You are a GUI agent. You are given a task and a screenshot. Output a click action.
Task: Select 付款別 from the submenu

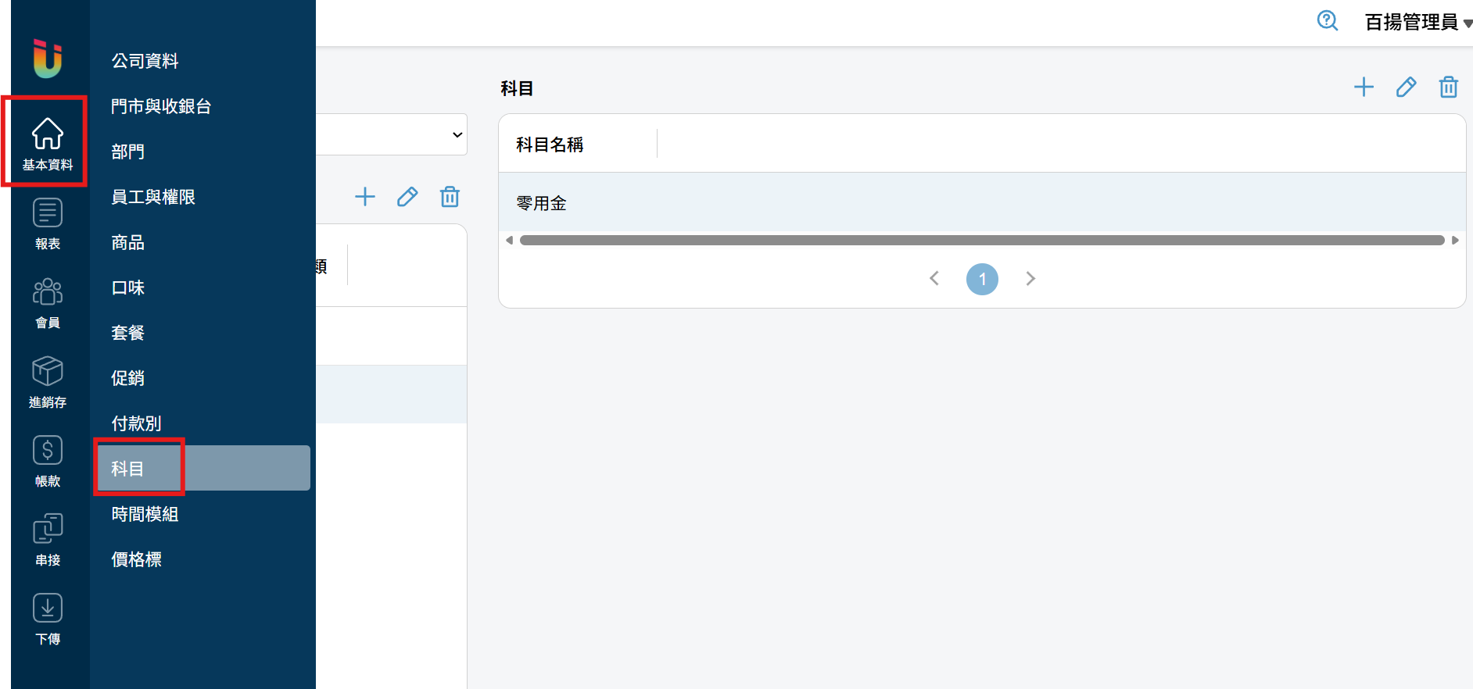click(x=136, y=423)
